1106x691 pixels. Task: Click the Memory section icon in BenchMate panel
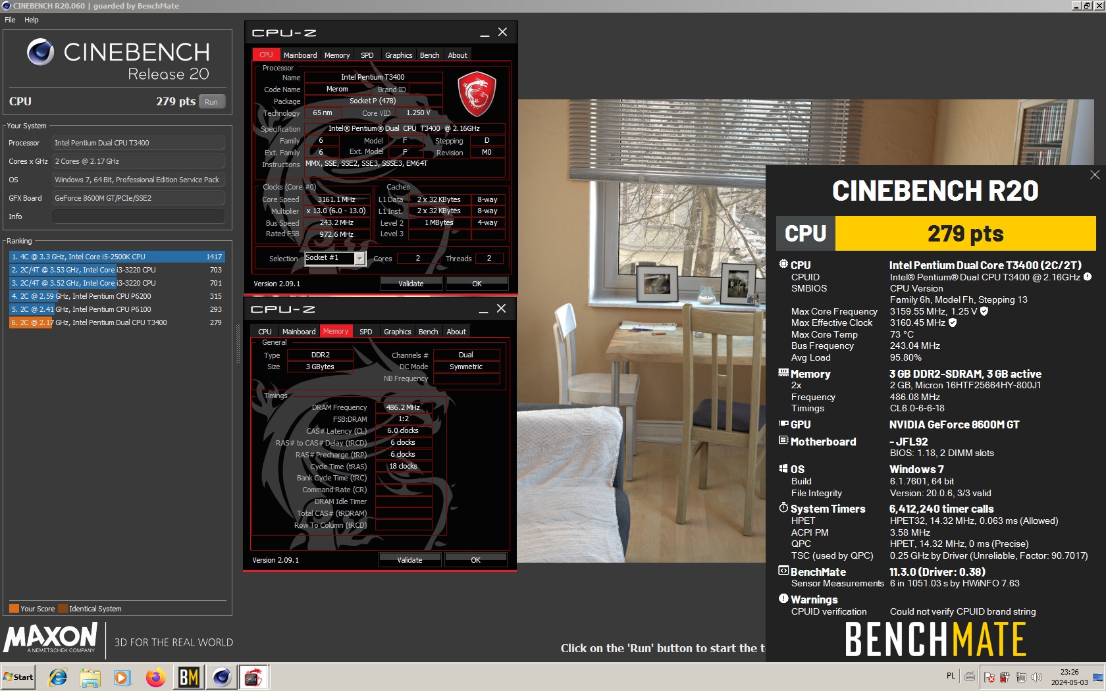point(783,372)
